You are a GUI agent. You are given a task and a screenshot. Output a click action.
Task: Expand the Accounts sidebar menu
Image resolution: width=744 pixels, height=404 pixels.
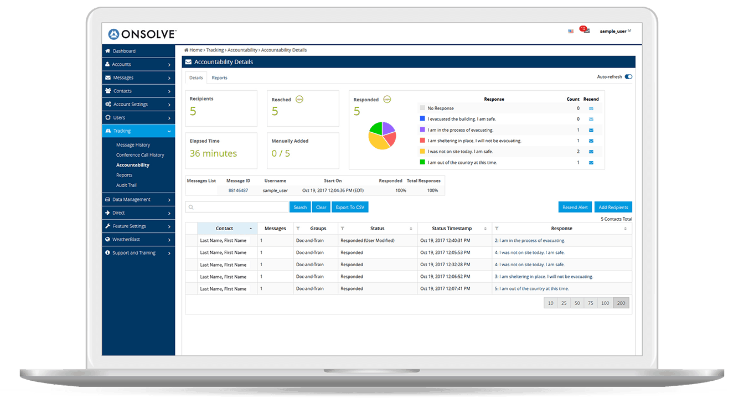(138, 65)
